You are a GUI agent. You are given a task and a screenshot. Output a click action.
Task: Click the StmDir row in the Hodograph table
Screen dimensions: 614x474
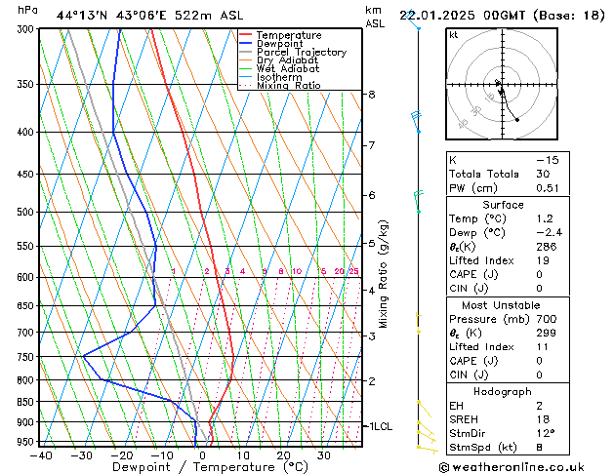click(508, 433)
